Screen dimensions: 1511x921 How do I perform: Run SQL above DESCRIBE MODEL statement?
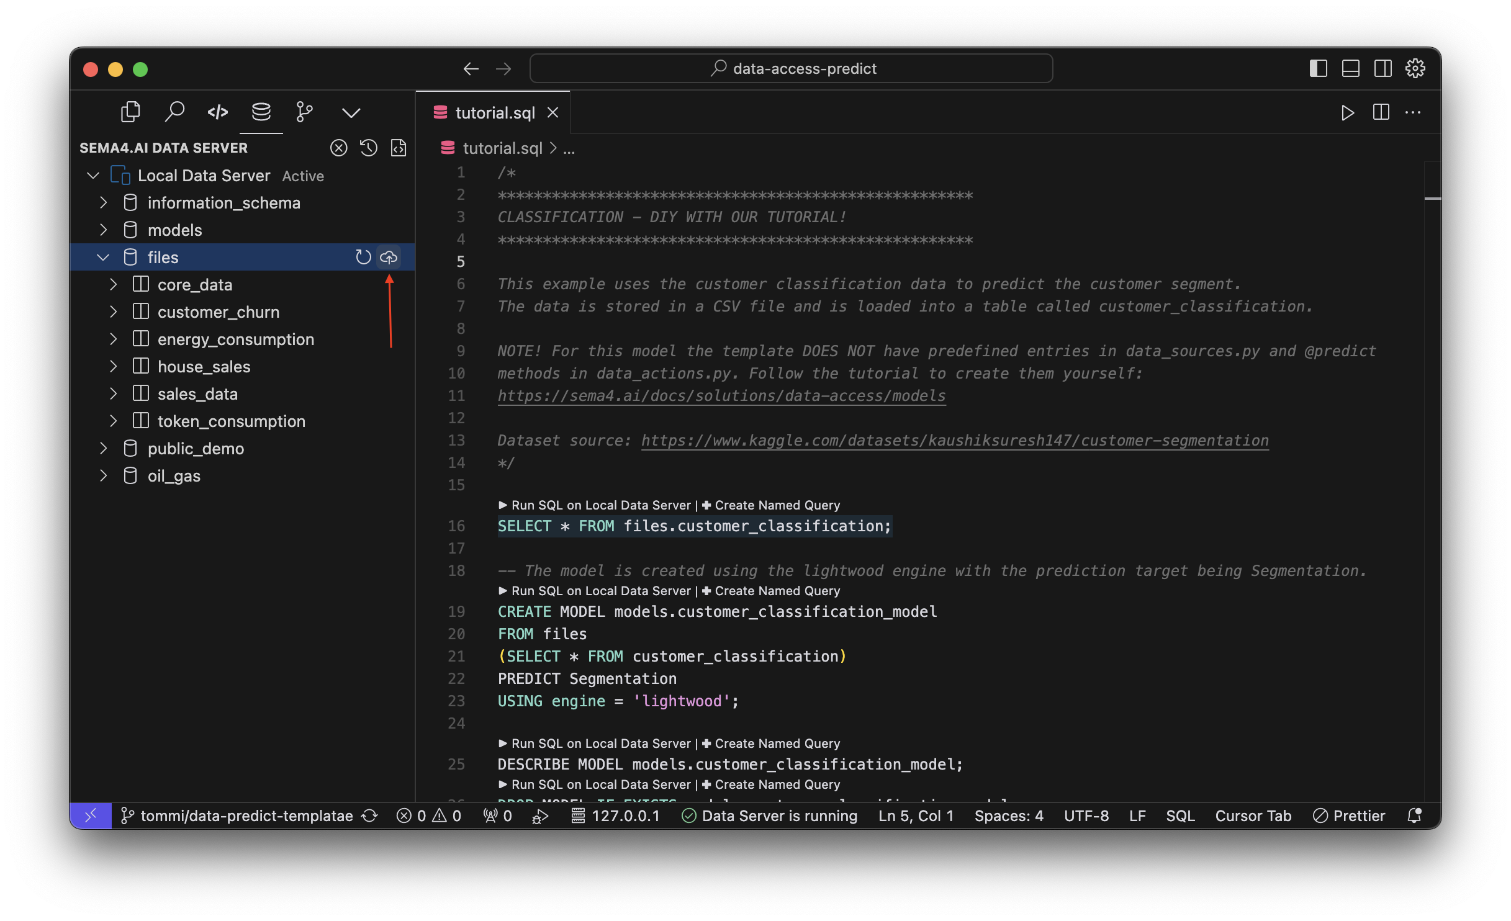pos(595,744)
